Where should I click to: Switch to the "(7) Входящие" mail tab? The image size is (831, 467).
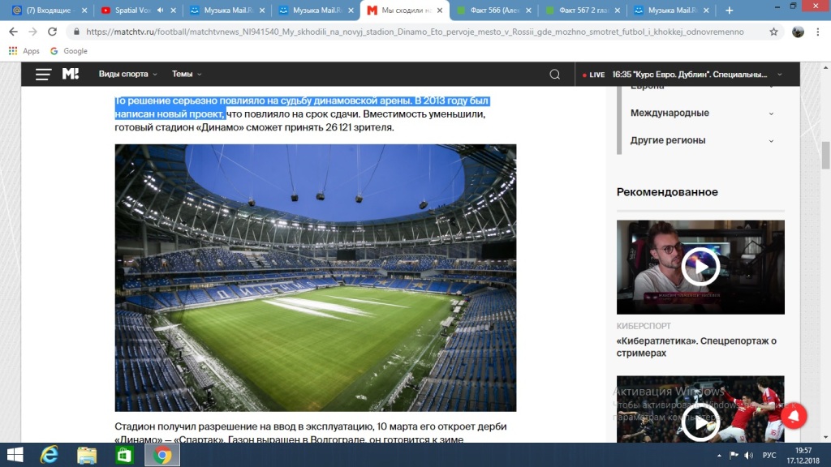pyautogui.click(x=50, y=10)
